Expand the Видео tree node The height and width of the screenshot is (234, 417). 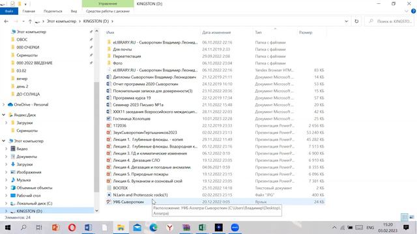6,149
